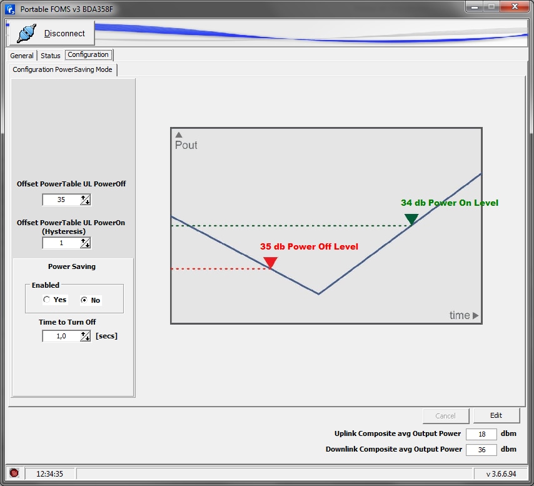Click the 'Time to Turn Off' label

coord(67,322)
